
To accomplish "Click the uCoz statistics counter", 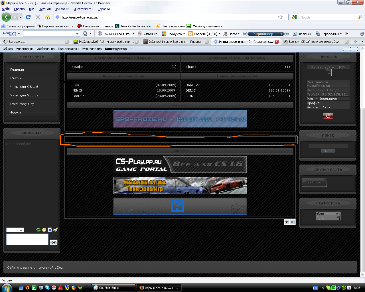I will tap(328, 216).
